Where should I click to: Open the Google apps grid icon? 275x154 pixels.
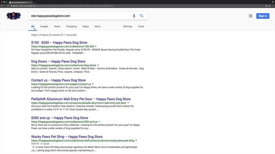pos(251,16)
